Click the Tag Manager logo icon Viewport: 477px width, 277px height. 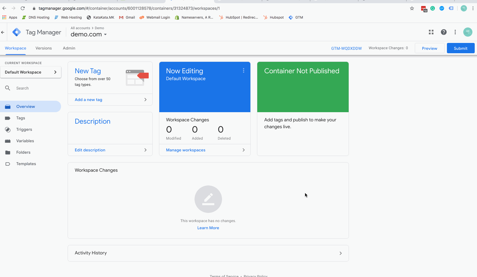point(17,32)
